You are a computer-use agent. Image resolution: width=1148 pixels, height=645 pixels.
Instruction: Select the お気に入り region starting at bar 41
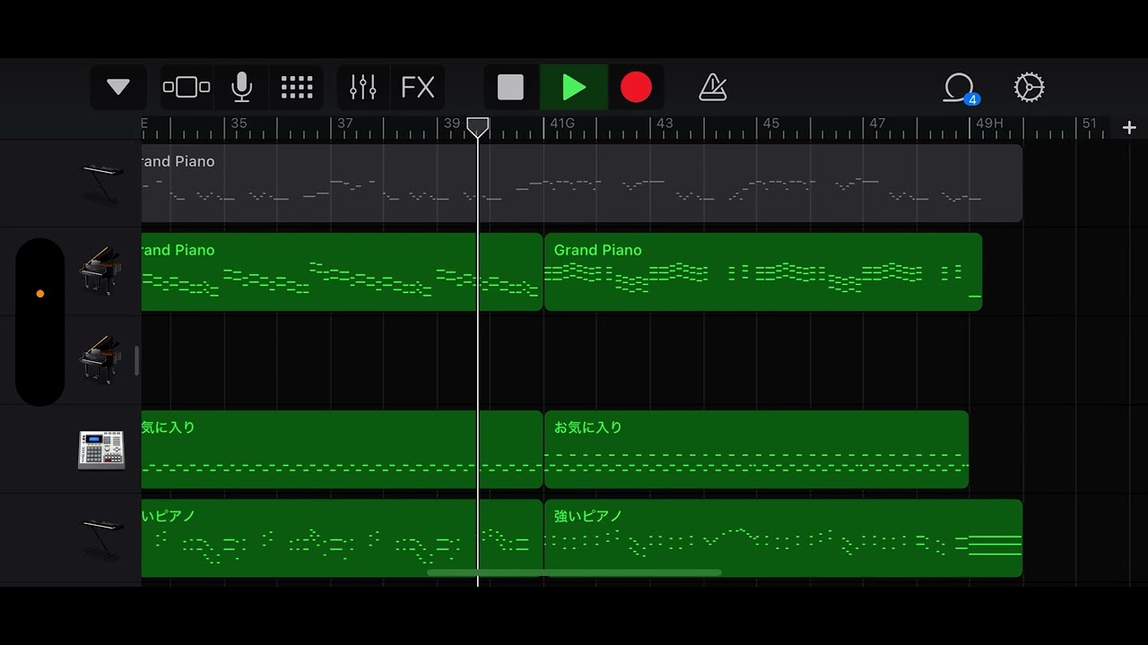(756, 450)
